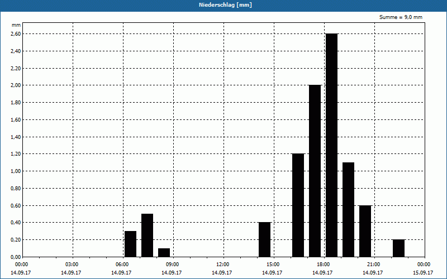Screen dimensions: 447x279
Task: Click the 0,00 y-axis label
Action: 16,257
